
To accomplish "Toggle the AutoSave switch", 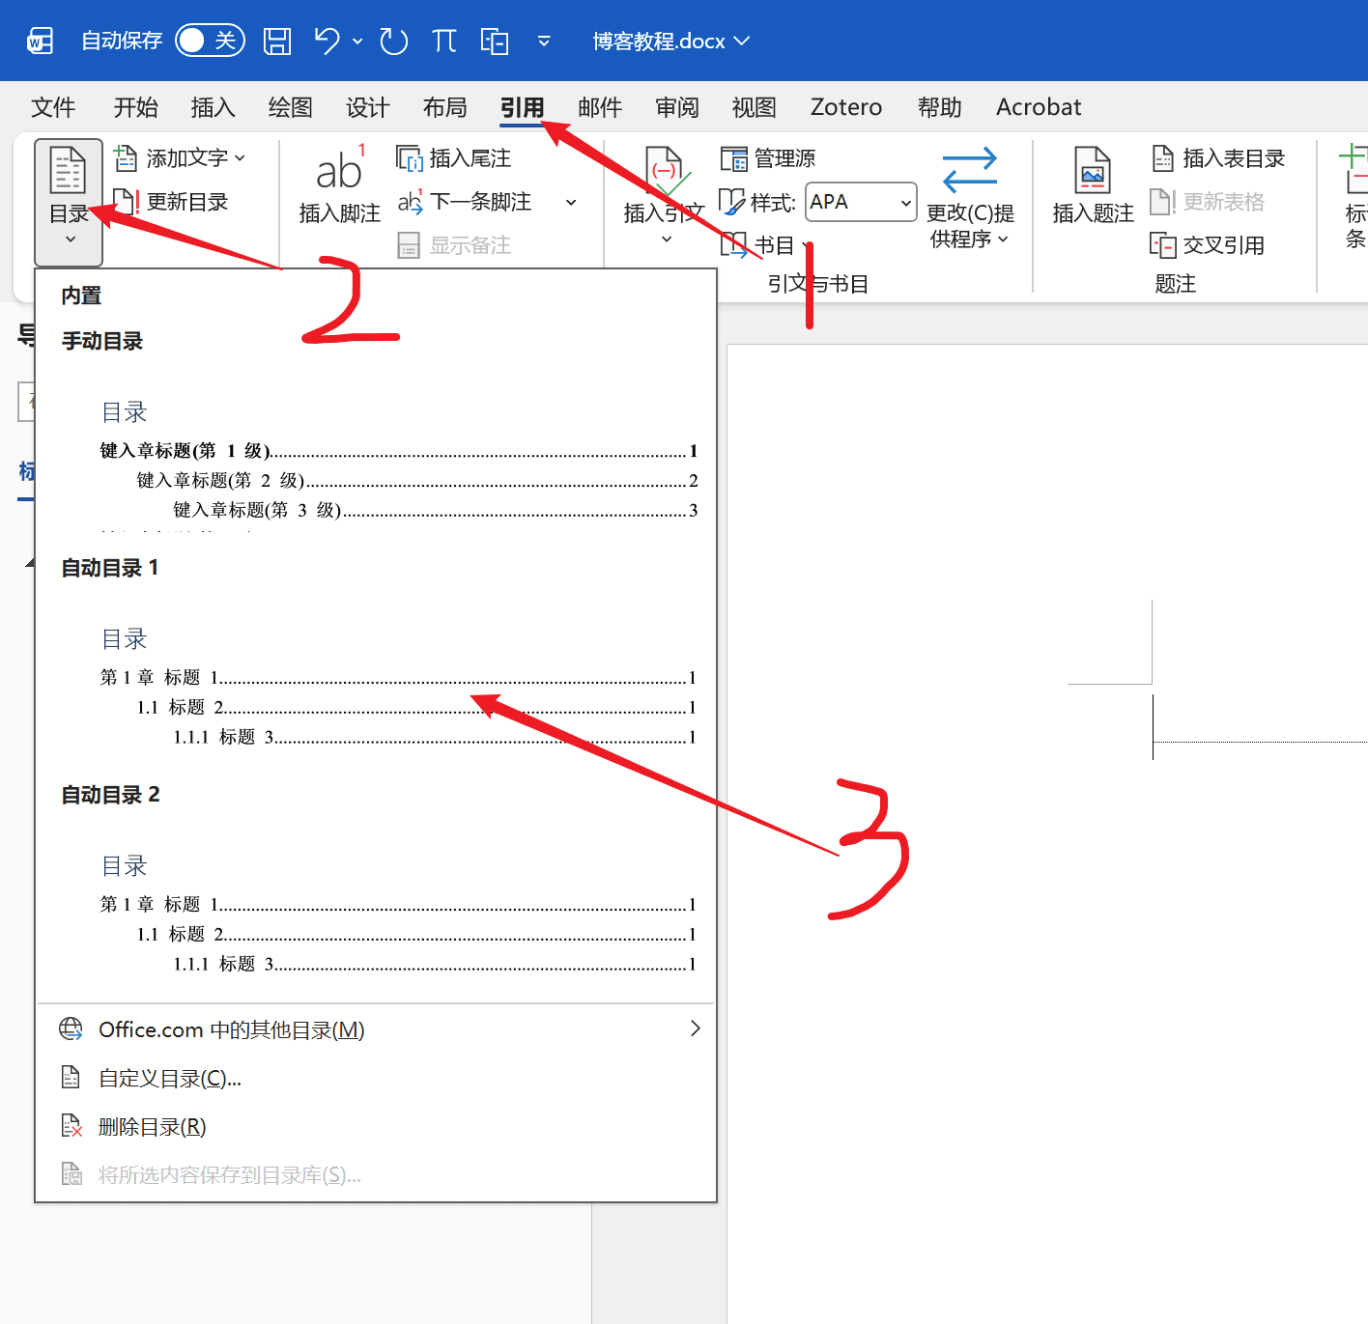I will pyautogui.click(x=210, y=41).
